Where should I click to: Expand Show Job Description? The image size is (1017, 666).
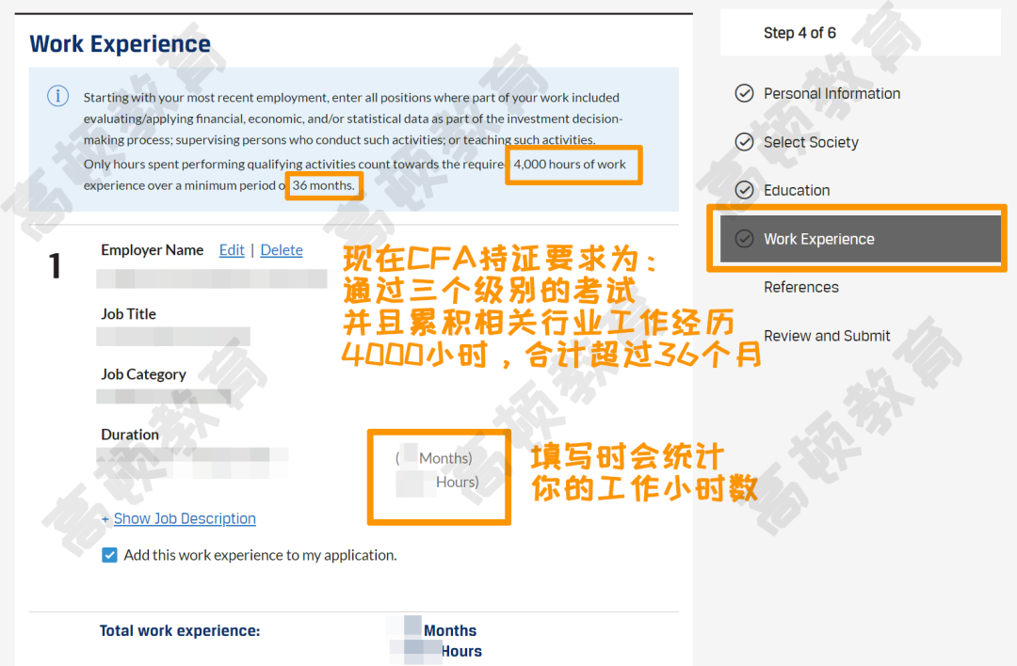pos(184,518)
